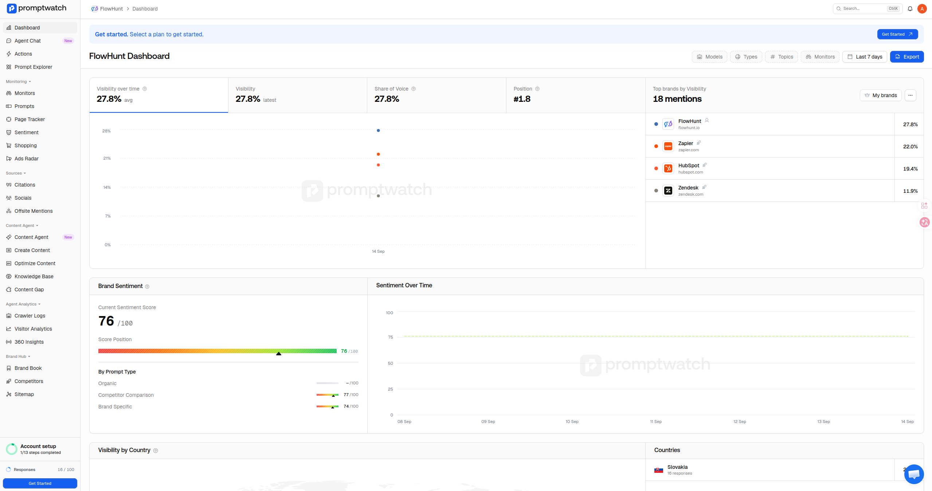The width and height of the screenshot is (932, 491).
Task: Open the three-dots menu in Top brands
Action: click(911, 95)
